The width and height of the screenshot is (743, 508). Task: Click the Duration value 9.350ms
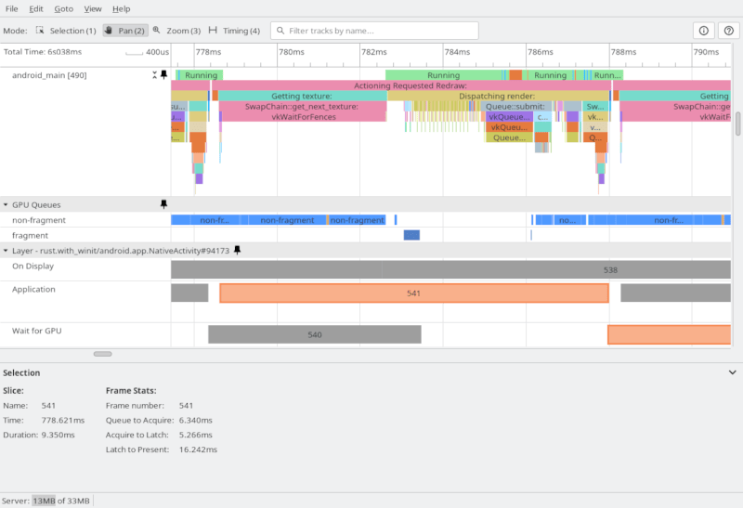coord(58,435)
